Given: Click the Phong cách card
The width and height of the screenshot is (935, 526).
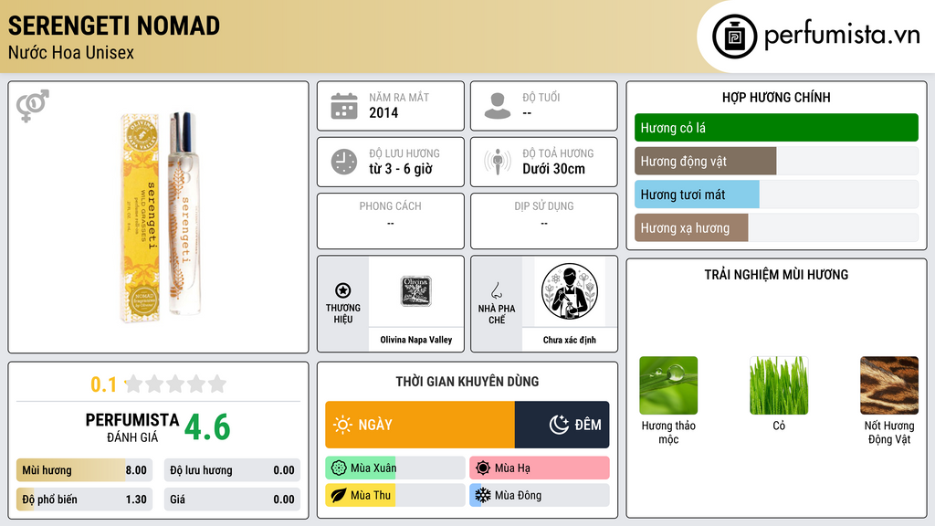Looking at the screenshot, I should [x=391, y=221].
